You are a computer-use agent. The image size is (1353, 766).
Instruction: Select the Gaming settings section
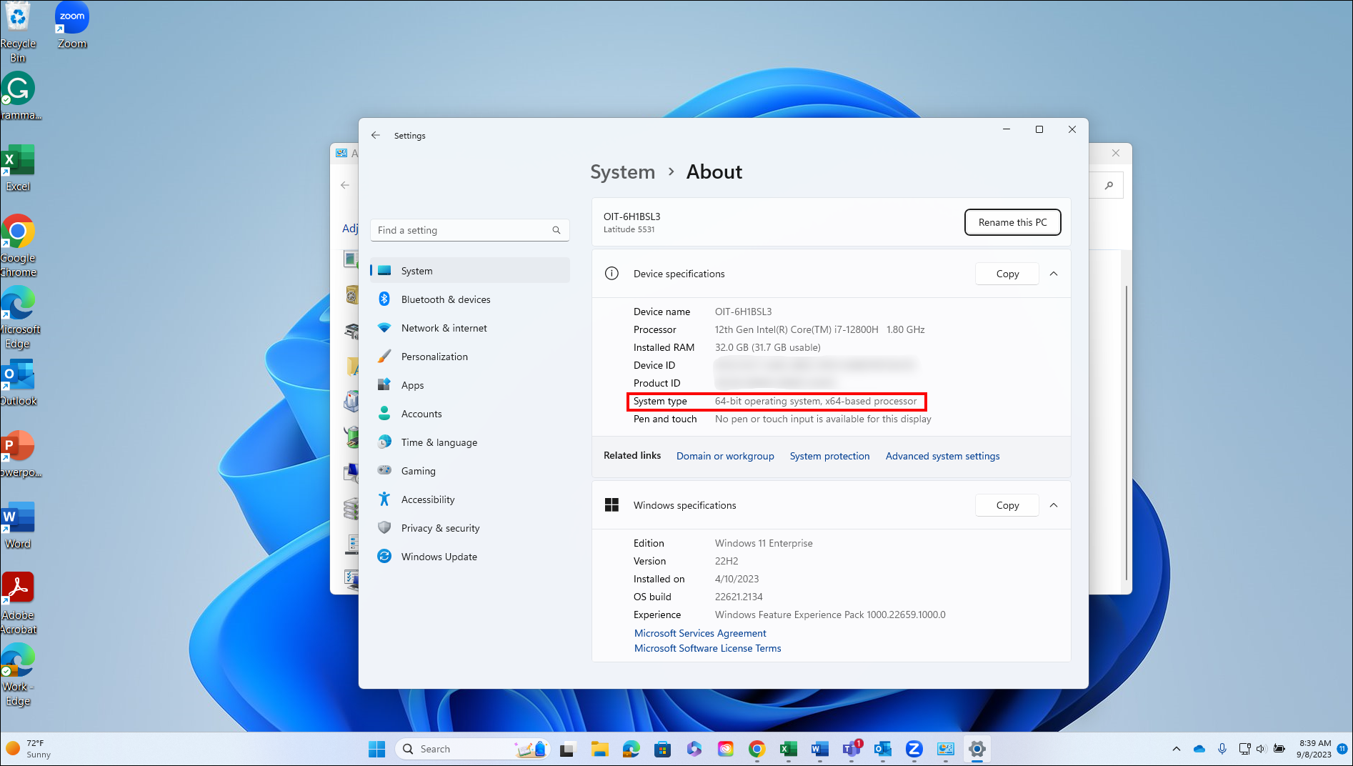point(417,470)
